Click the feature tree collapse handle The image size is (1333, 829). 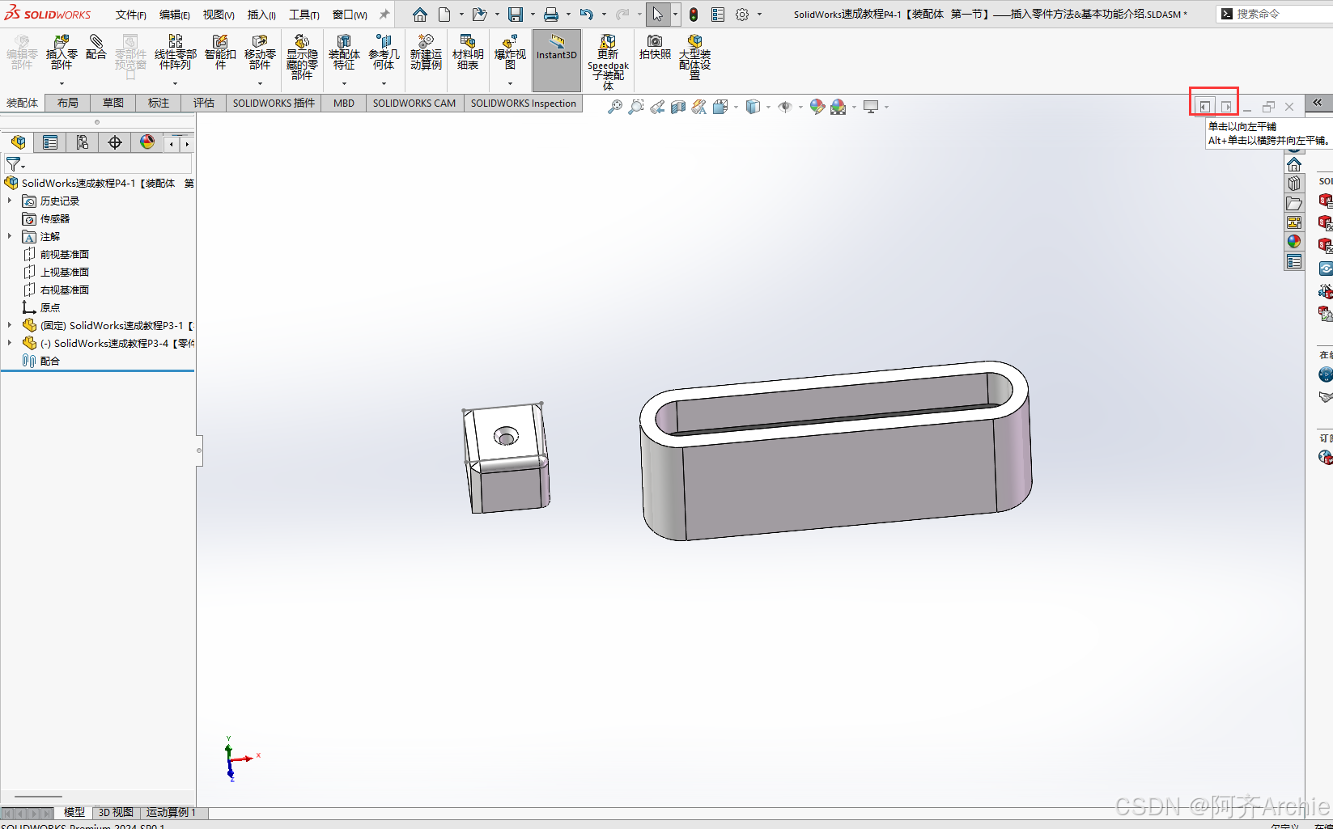click(199, 450)
